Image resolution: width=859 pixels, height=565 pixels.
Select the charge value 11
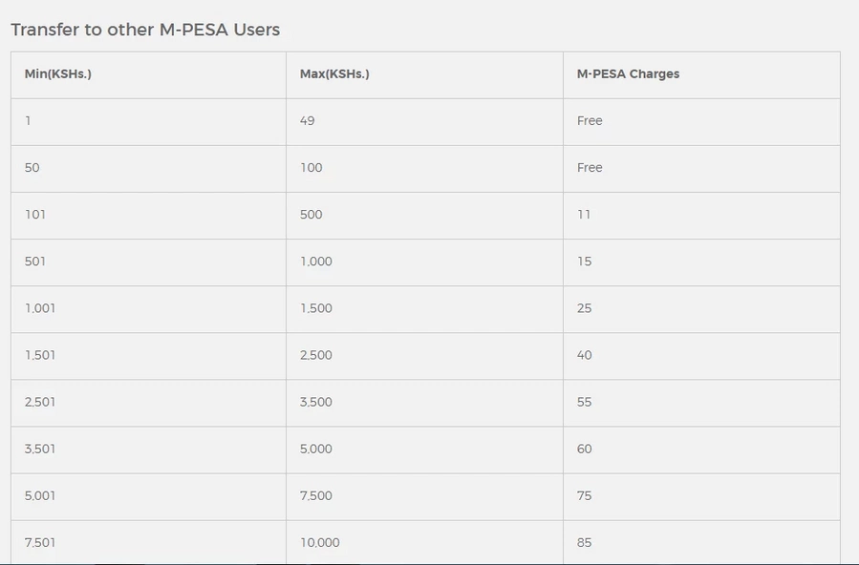tap(584, 215)
